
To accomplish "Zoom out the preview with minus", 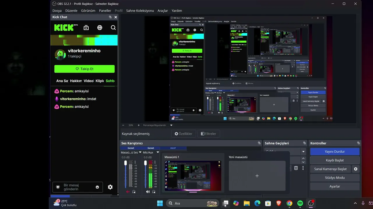I will pyautogui.click(x=123, y=125).
